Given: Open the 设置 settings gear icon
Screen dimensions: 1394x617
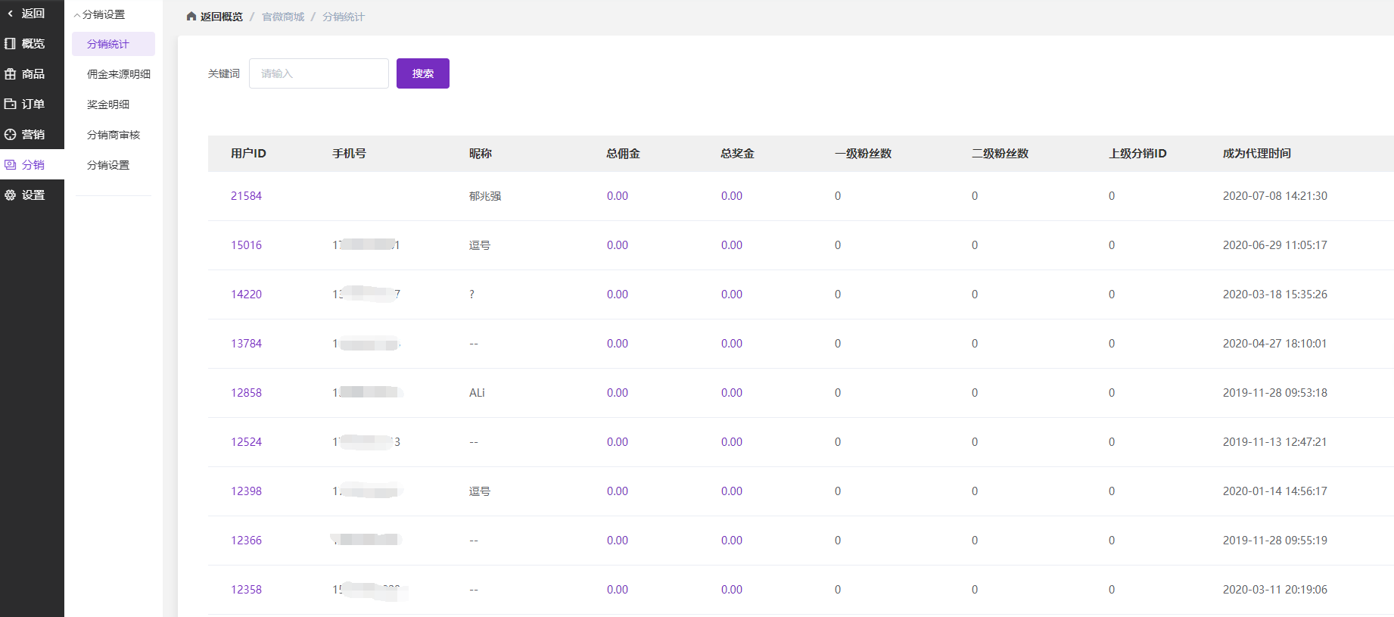Looking at the screenshot, I should [10, 195].
